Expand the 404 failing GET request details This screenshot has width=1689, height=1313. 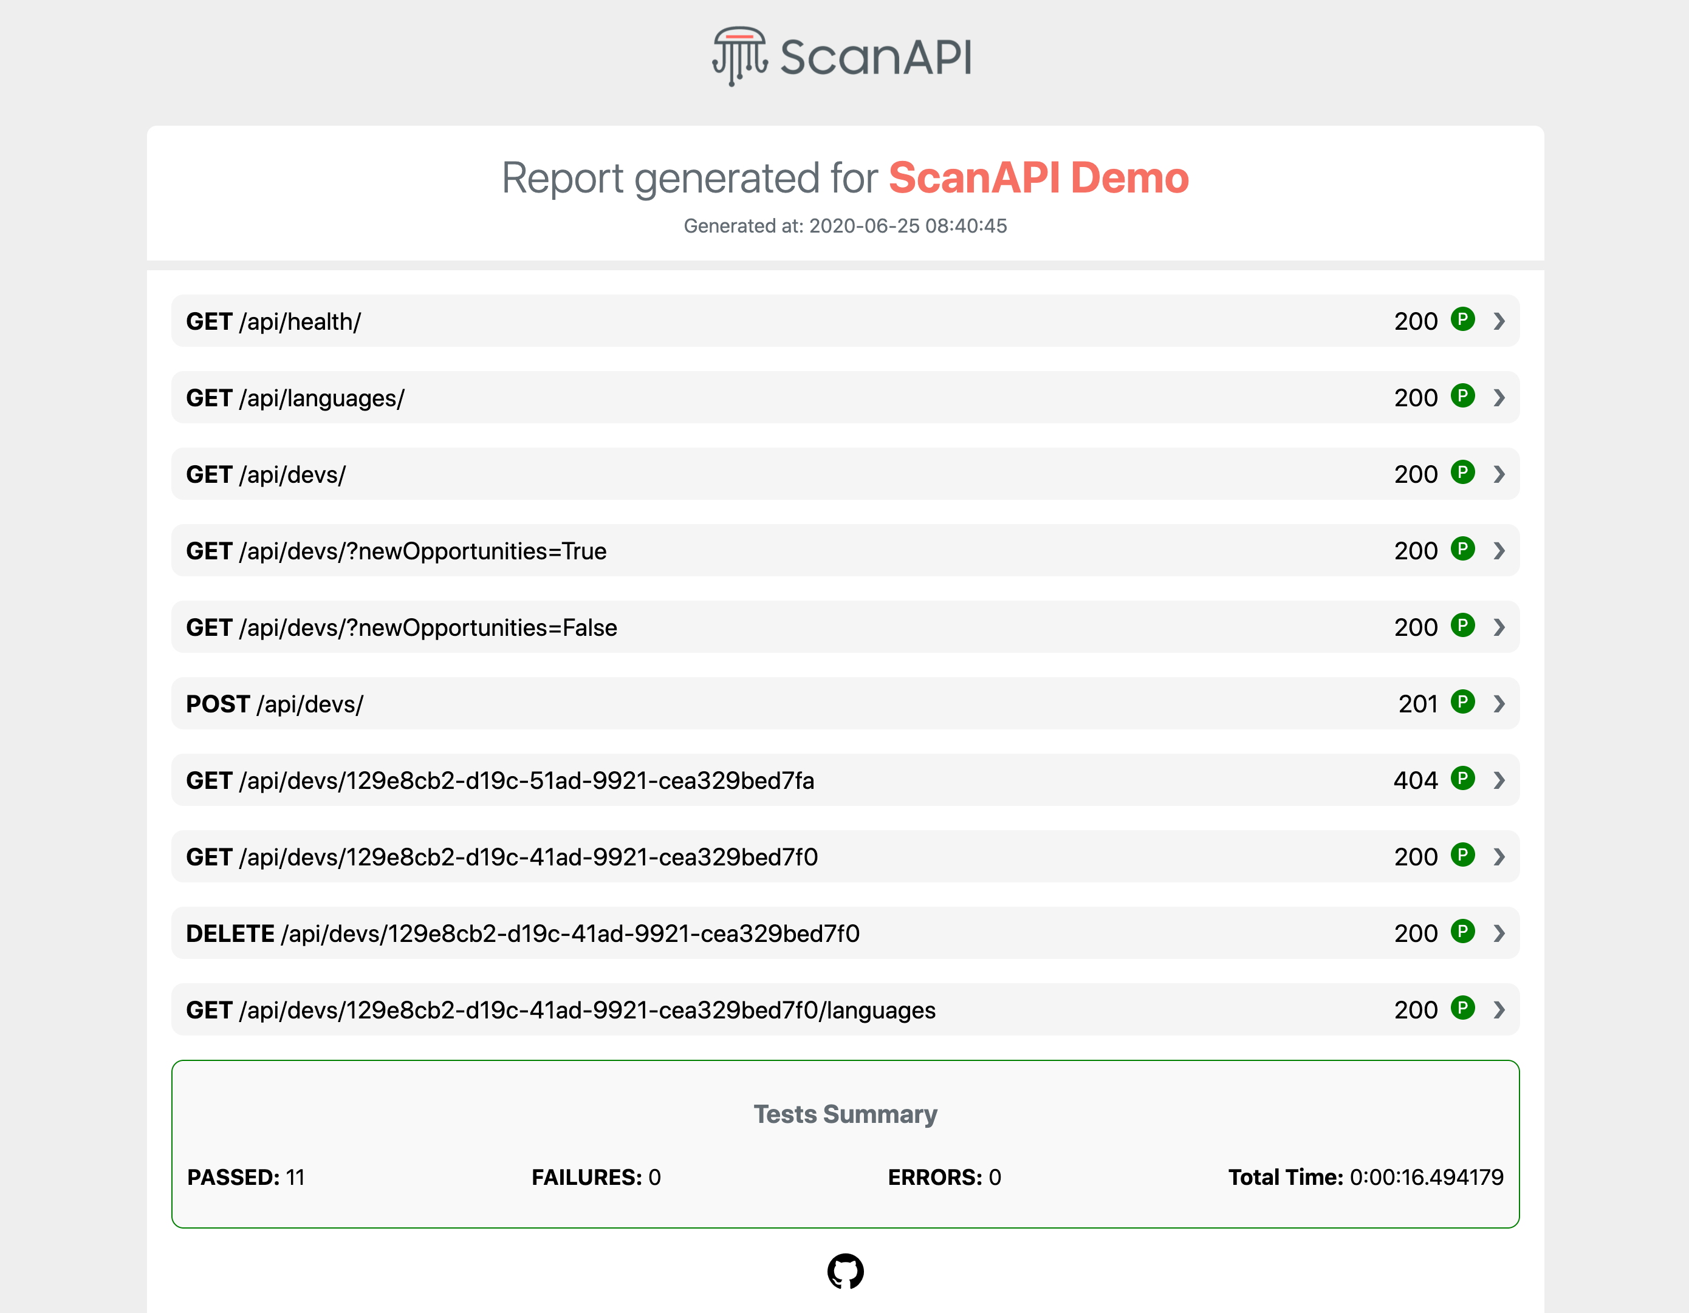pos(1499,780)
